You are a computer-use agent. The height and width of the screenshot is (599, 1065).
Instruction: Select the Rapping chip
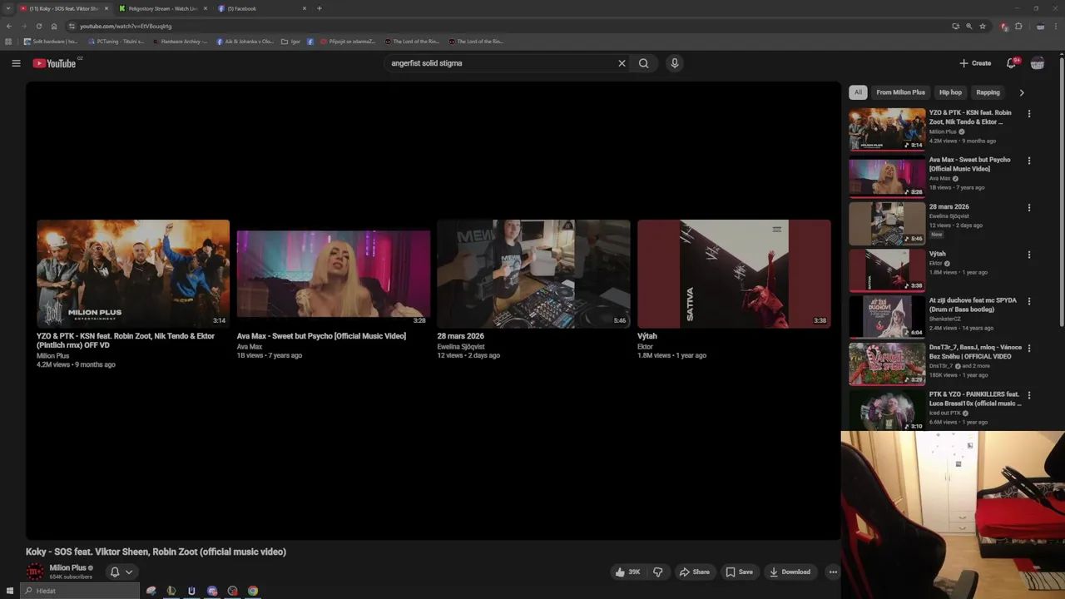point(988,92)
